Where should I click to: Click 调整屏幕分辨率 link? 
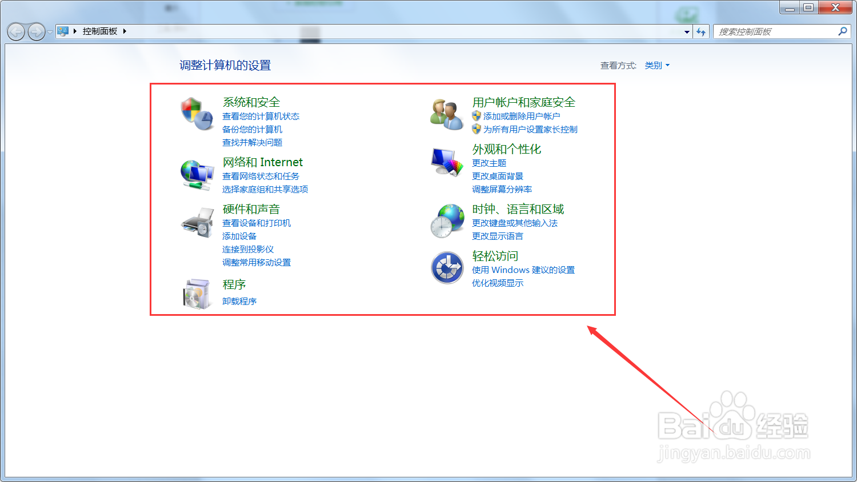[x=502, y=190]
